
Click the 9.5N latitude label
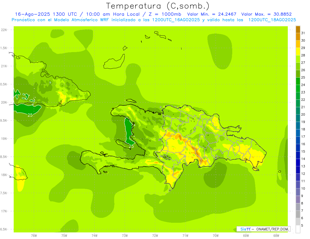[4, 121]
